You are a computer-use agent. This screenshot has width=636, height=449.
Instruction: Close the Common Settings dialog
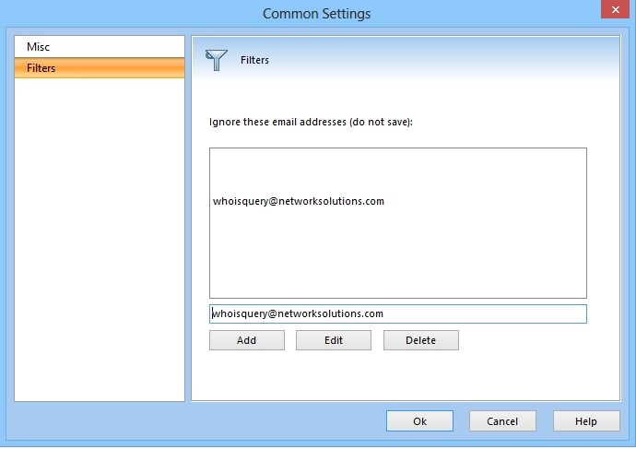[615, 9]
